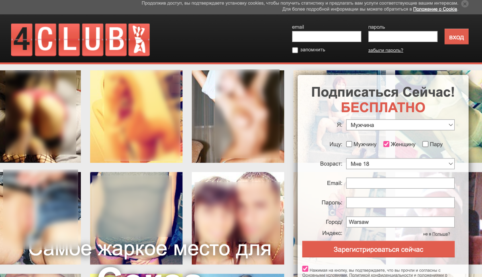Click the header пароль login field
Screen dimensions: 482x277
(403, 37)
